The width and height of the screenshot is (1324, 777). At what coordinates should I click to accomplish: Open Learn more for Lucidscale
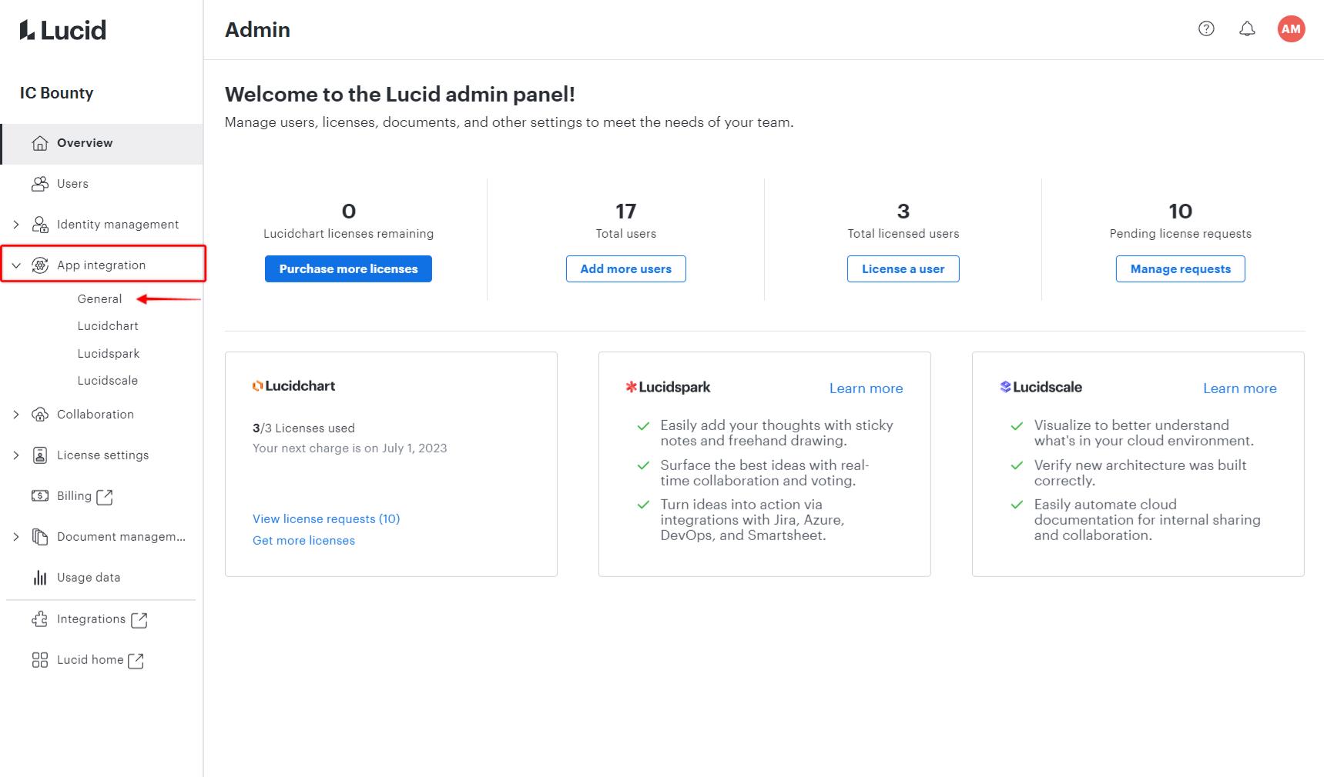(1239, 388)
